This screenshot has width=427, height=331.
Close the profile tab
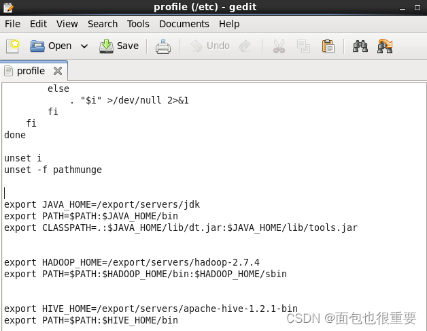tap(58, 71)
